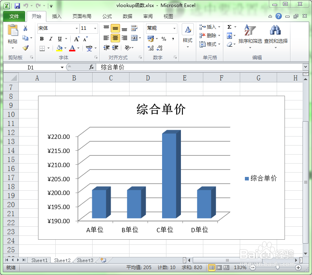Click the Redo arrow icon
Screen dimensions: 312x275
pyautogui.click(x=38, y=6)
